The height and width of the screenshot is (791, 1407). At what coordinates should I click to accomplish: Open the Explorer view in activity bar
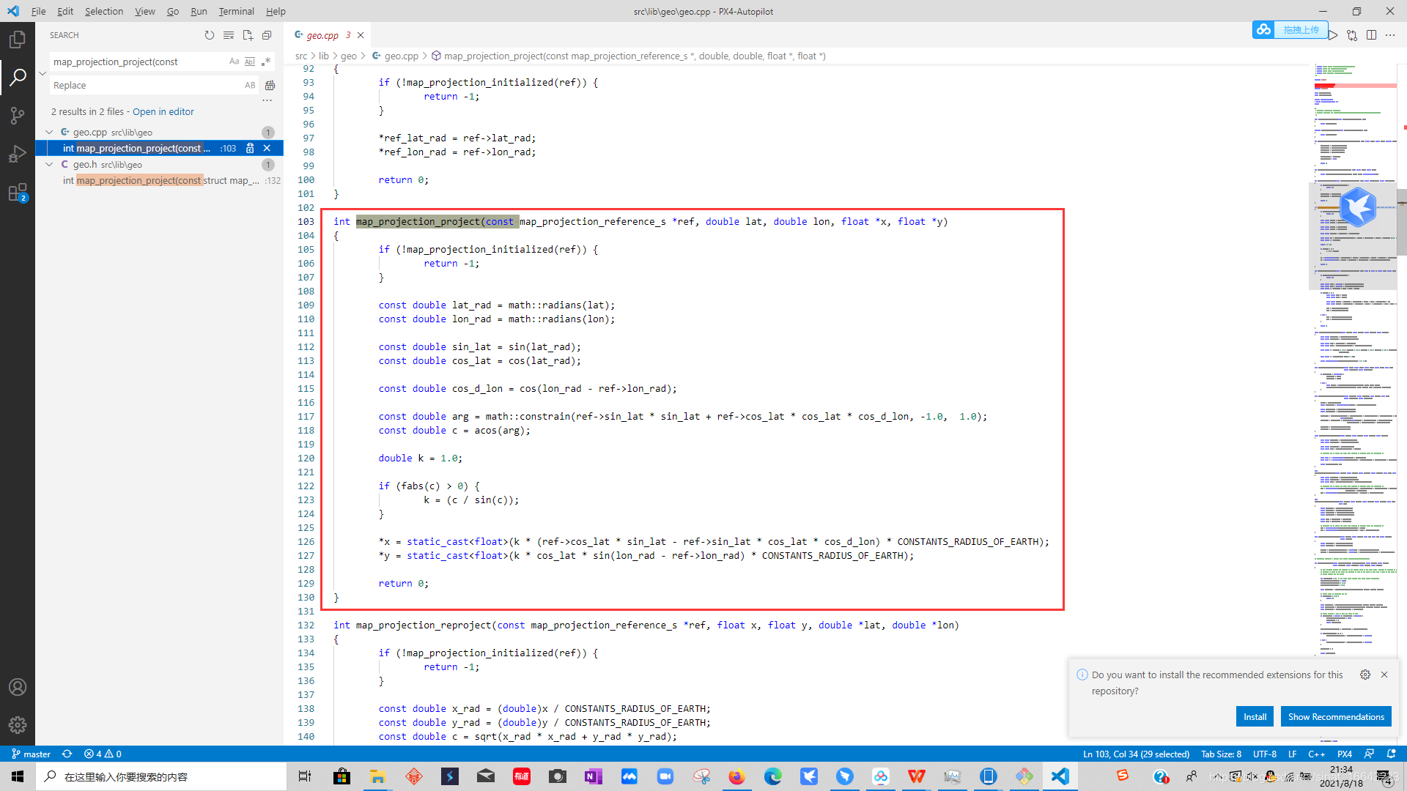17,40
